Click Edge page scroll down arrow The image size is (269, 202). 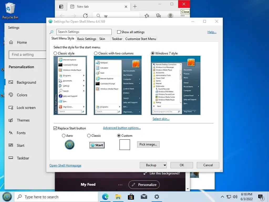point(188,189)
